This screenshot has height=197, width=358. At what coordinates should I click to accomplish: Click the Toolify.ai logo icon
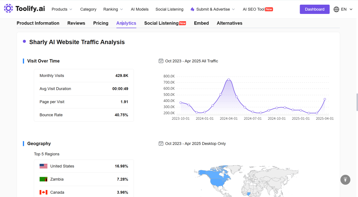8,8
